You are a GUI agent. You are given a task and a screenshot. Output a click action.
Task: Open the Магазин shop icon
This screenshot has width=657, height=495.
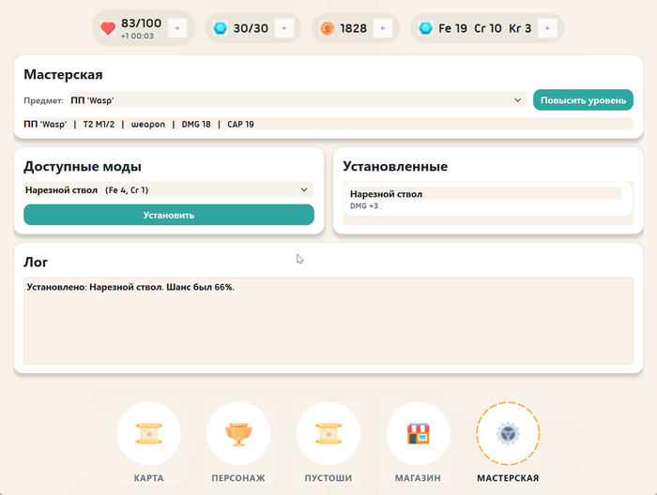[x=418, y=434]
